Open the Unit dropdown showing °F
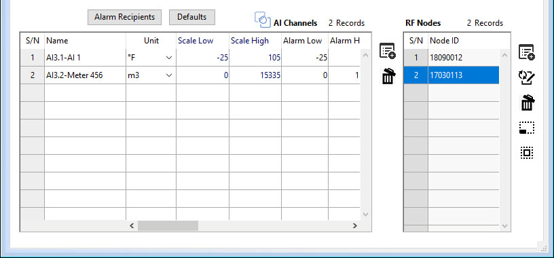 (x=169, y=58)
